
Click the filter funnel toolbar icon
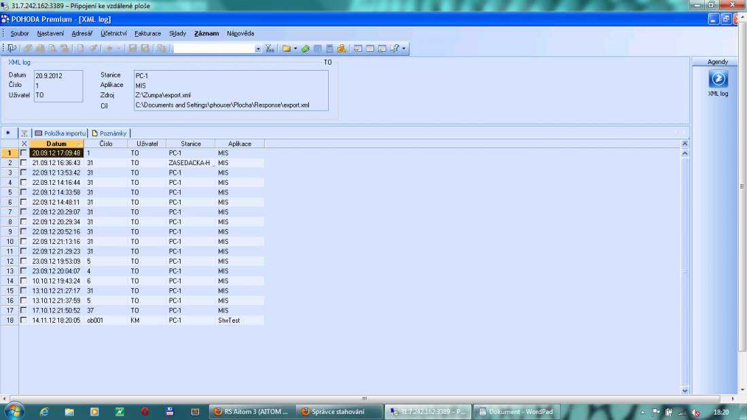(x=270, y=48)
